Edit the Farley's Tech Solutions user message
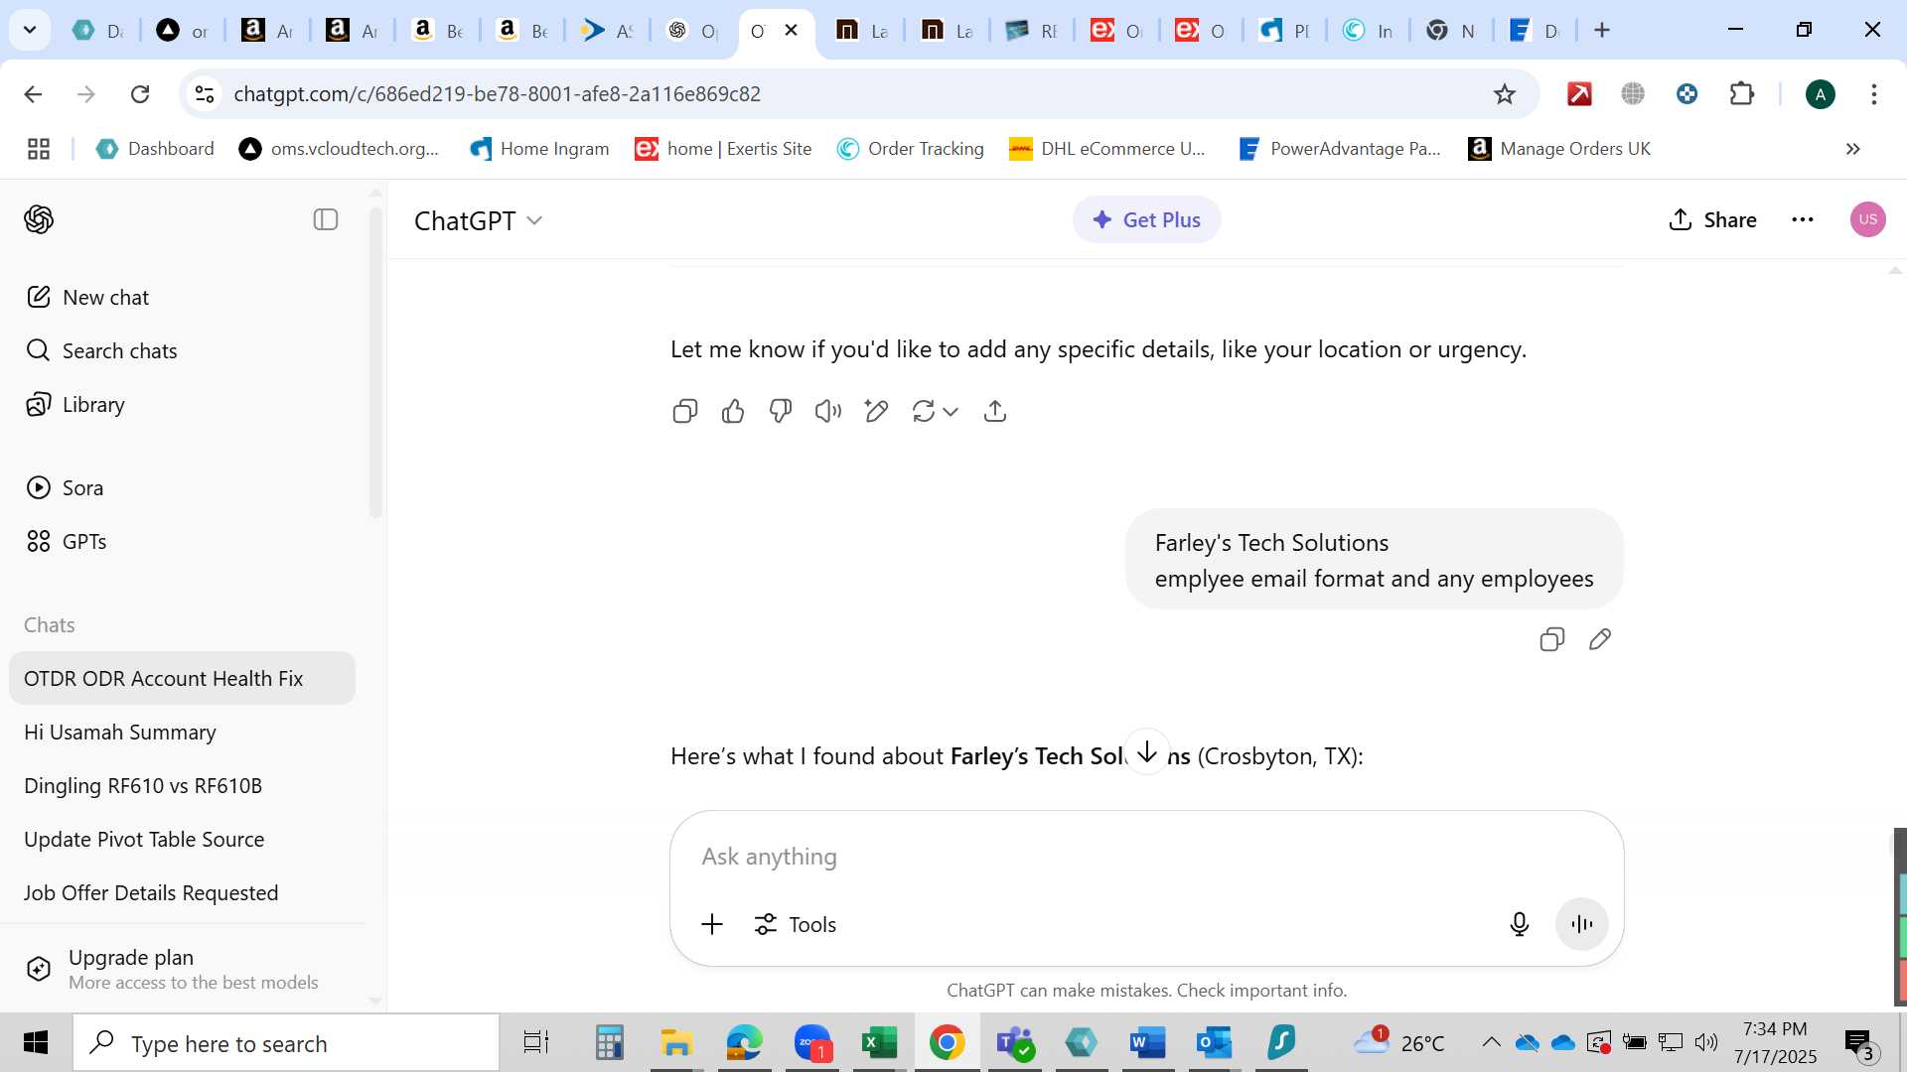 1600,639
